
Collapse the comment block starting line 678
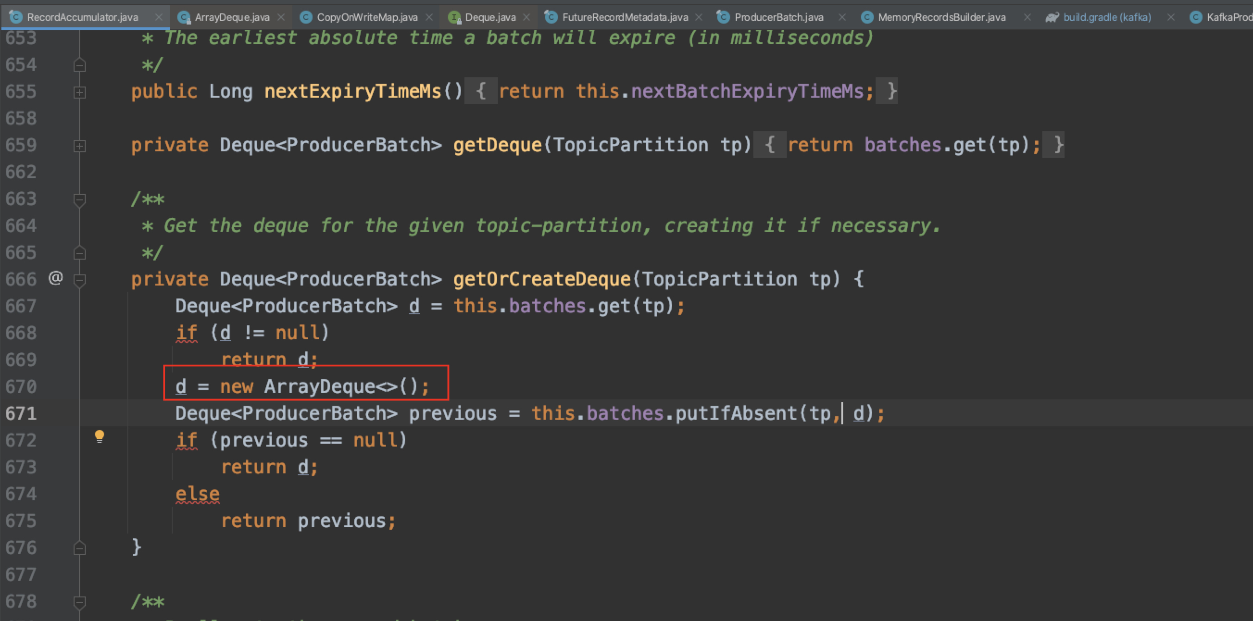click(80, 602)
